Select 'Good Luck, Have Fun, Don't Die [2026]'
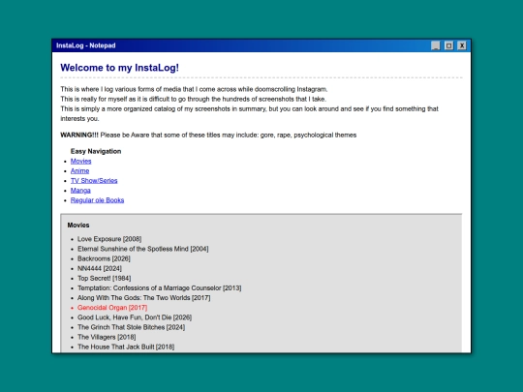This screenshot has height=392, width=523. coord(135,317)
